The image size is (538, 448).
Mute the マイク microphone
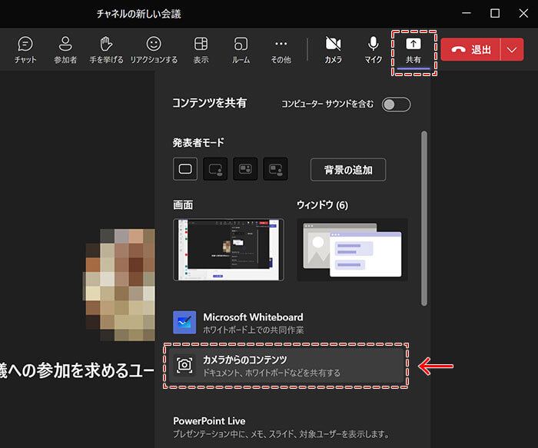pyautogui.click(x=373, y=50)
